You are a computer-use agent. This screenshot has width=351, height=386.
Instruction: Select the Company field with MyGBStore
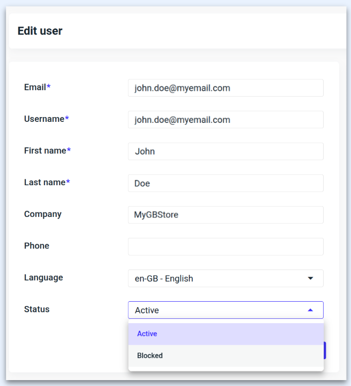[x=225, y=215]
